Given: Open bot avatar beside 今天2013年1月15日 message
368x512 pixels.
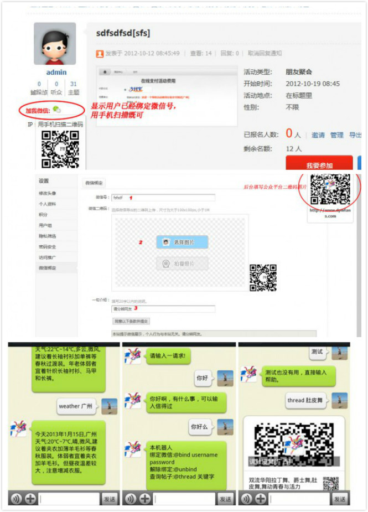Looking at the screenshot, I should click(18, 428).
